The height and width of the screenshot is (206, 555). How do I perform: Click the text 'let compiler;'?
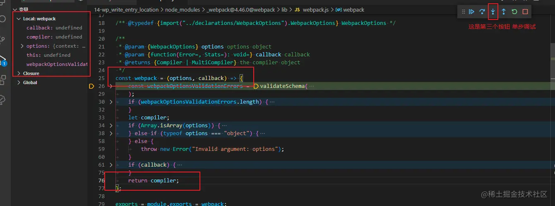pos(149,118)
